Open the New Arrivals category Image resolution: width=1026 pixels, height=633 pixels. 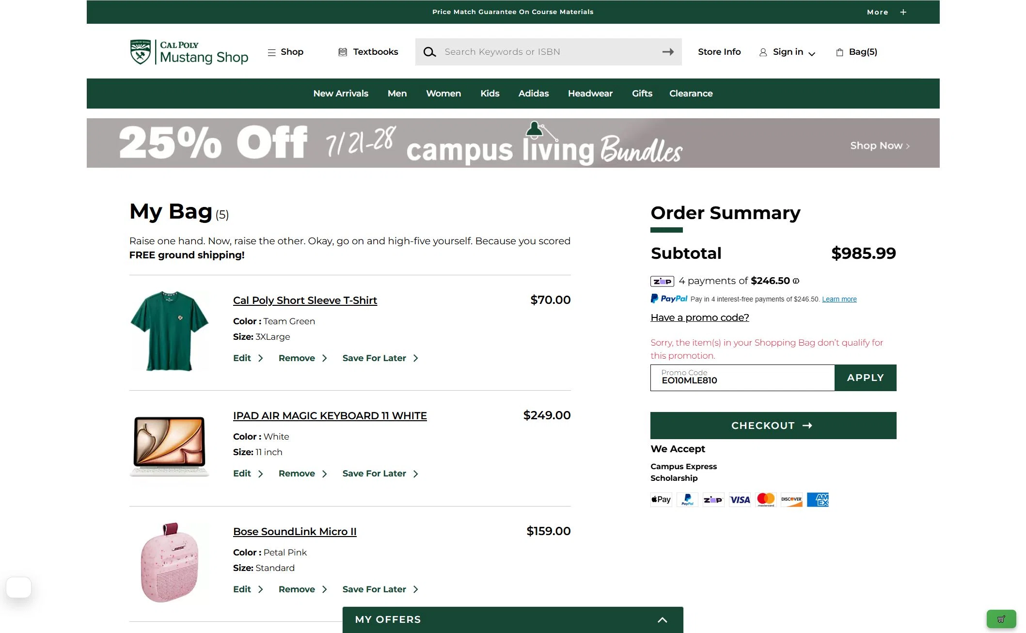[341, 94]
